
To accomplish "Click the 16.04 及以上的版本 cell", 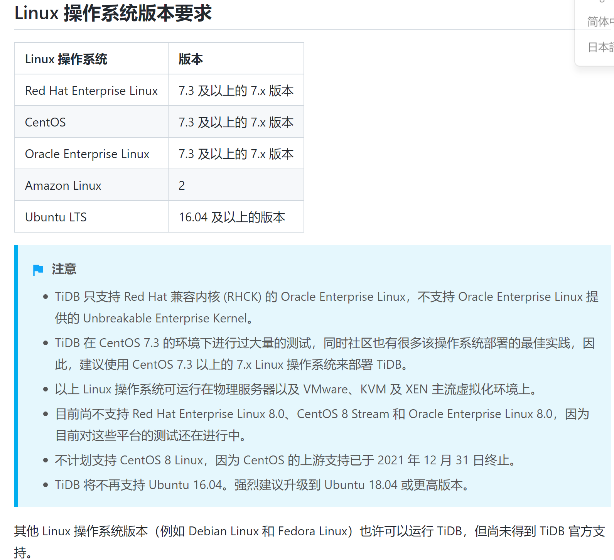I will (x=236, y=217).
